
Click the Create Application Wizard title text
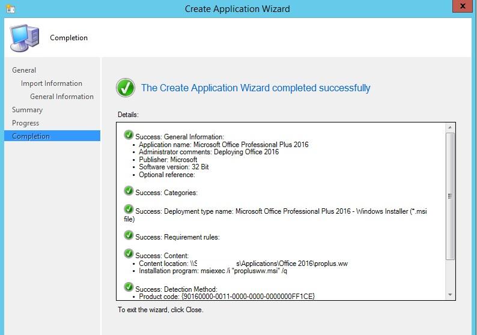(x=237, y=9)
